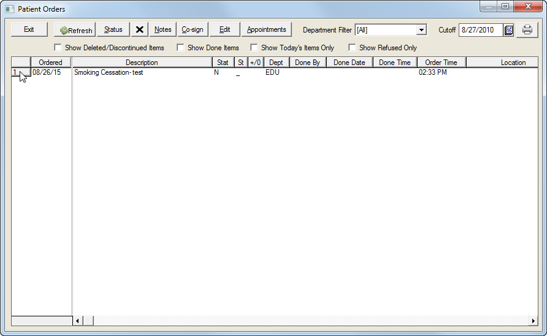Click the printer icon button
Image resolution: width=547 pixels, height=336 pixels.
coord(527,30)
